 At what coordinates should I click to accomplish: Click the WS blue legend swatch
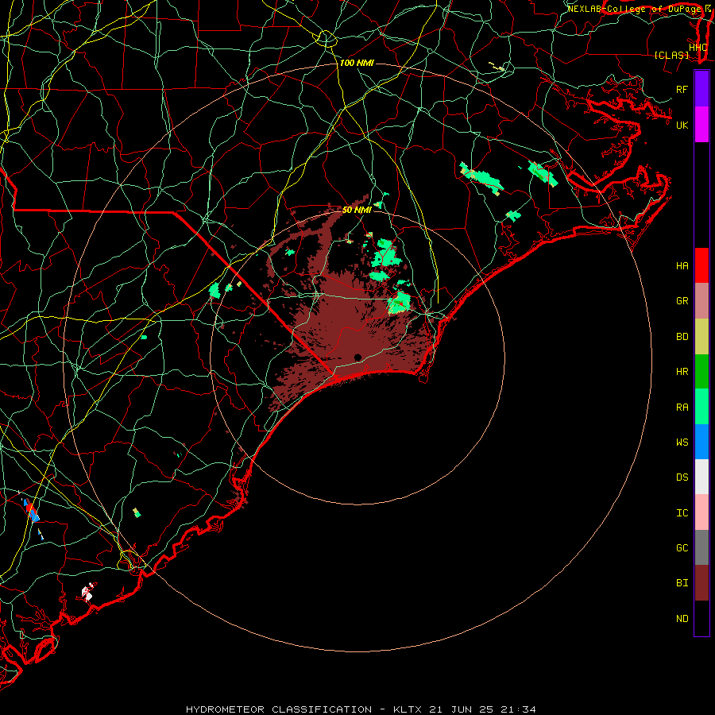[x=701, y=442]
